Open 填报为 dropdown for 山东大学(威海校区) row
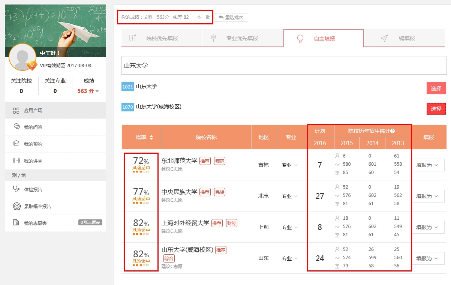Image resolution: width=451 pixels, height=285 pixels. point(428,258)
